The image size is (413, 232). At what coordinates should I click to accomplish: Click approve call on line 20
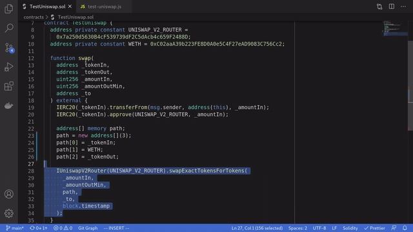click(121, 115)
